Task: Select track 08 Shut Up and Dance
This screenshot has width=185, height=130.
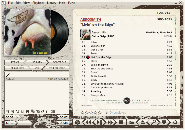Action: coord(127,68)
